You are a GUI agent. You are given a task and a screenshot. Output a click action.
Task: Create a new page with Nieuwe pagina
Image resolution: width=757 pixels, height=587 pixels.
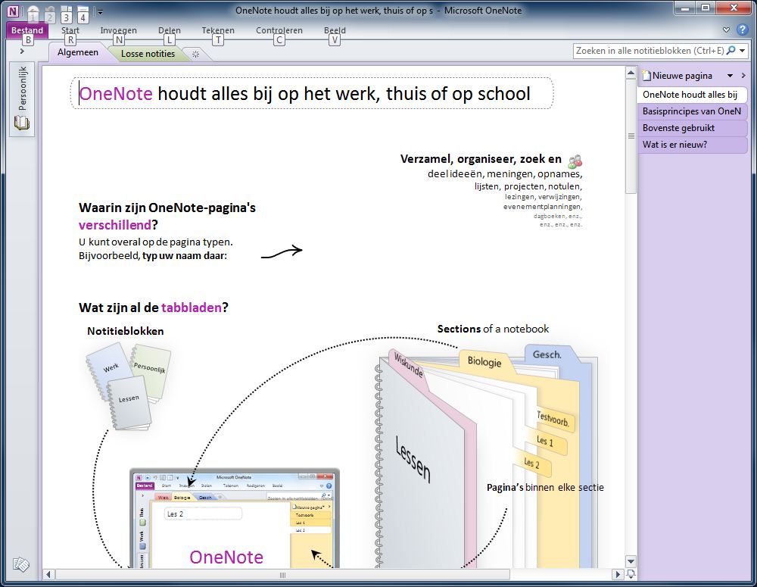pos(678,76)
